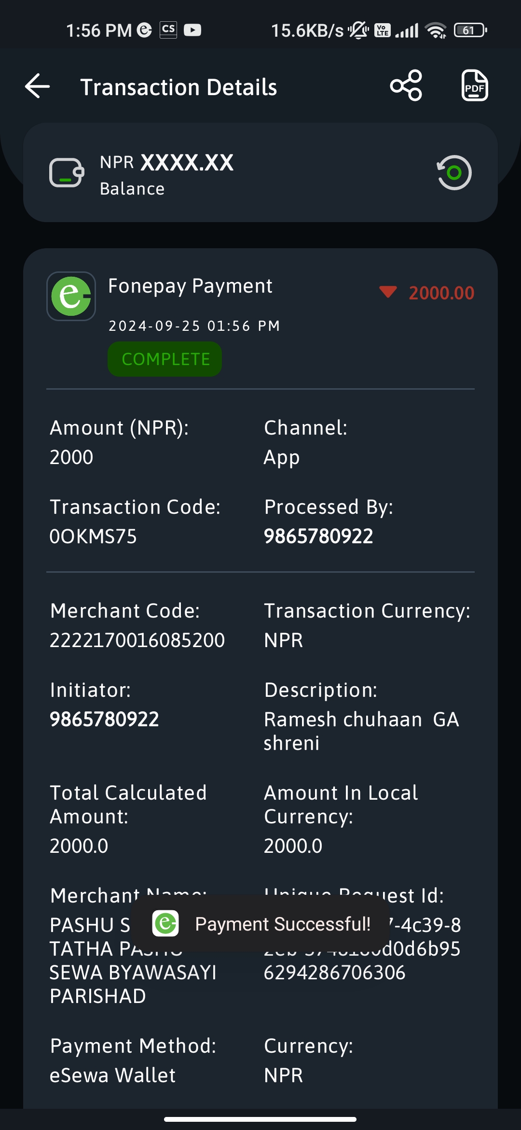Dismiss the Payment Successful toast
521x1130 pixels.
[x=260, y=923]
